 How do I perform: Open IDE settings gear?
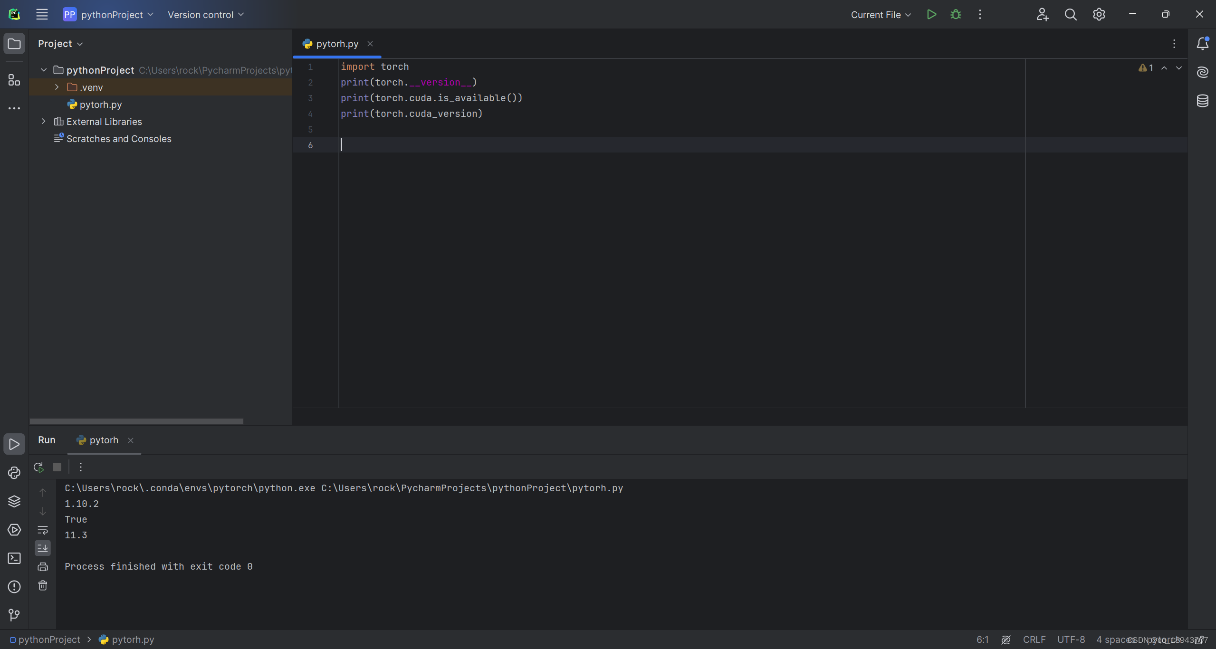click(1099, 14)
